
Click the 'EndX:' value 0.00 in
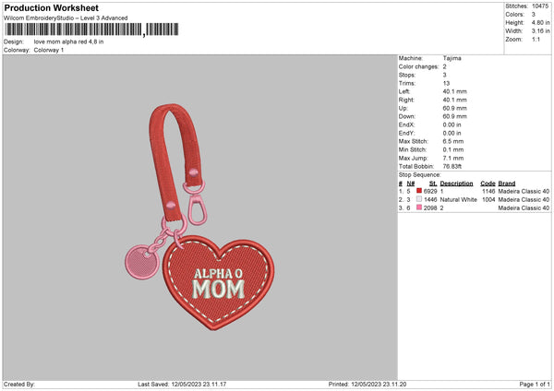coord(452,124)
